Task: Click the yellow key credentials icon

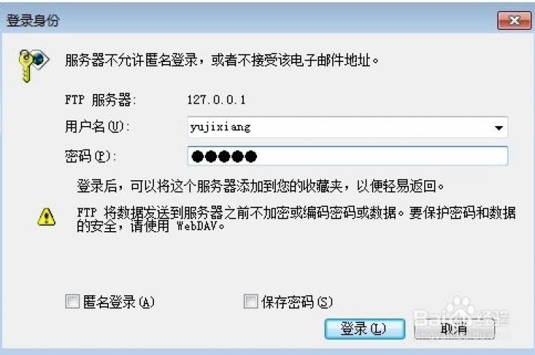Action: pyautogui.click(x=33, y=65)
